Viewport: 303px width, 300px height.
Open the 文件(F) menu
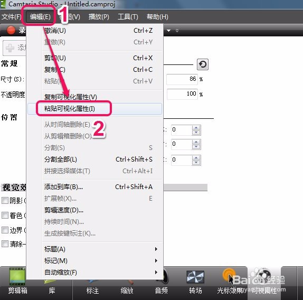pos(11,17)
